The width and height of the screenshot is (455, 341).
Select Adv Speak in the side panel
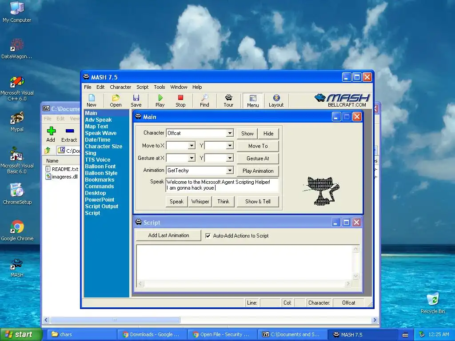tap(98, 120)
